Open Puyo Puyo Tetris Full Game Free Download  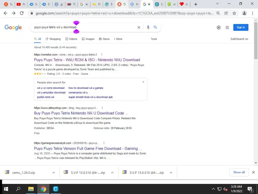tap(88, 149)
